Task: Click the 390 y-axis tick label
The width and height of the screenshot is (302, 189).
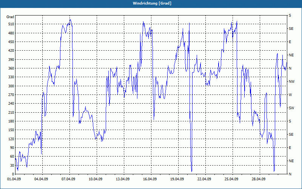Action: [x=11, y=60]
